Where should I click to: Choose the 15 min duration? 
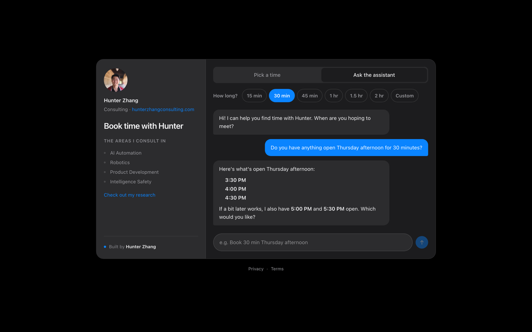254,96
